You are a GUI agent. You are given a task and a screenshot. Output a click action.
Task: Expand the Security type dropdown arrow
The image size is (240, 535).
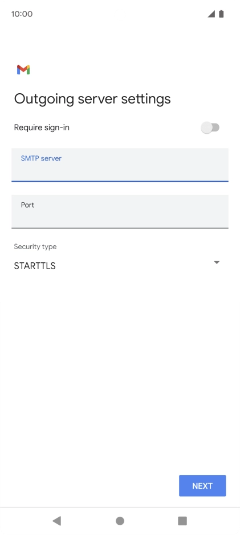(x=217, y=262)
